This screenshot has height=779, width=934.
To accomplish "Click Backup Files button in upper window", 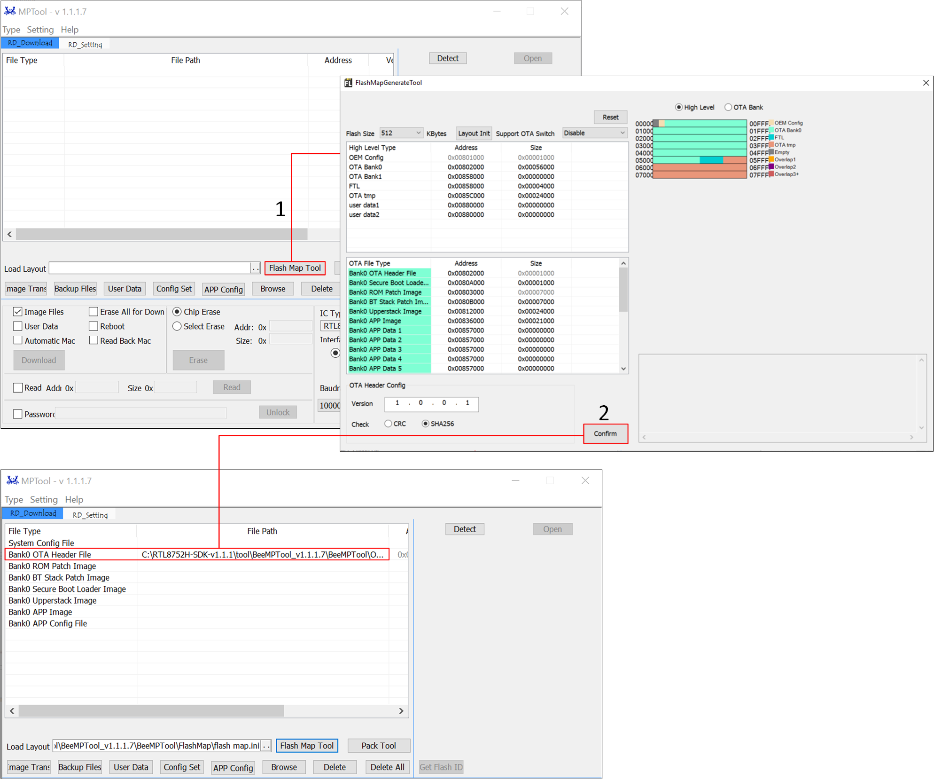I will click(75, 289).
